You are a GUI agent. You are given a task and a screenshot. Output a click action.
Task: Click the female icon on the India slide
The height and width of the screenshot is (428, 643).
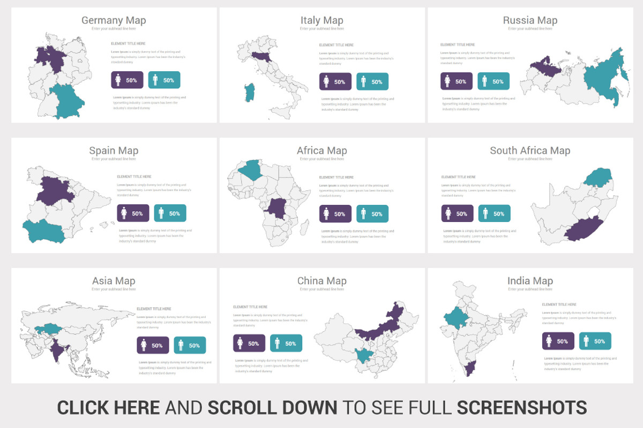[549, 341]
